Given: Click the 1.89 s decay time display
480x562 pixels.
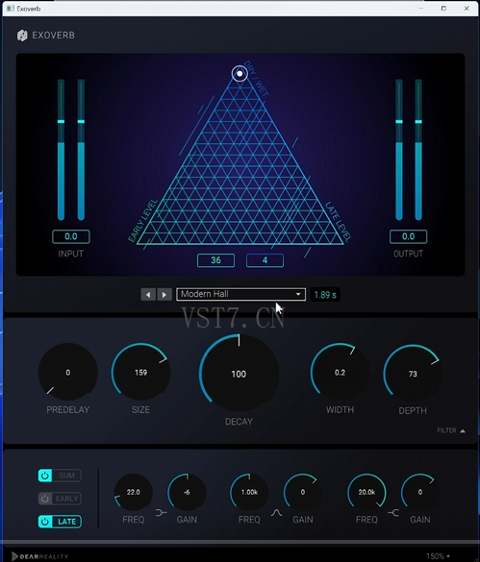Looking at the screenshot, I should click(x=325, y=295).
